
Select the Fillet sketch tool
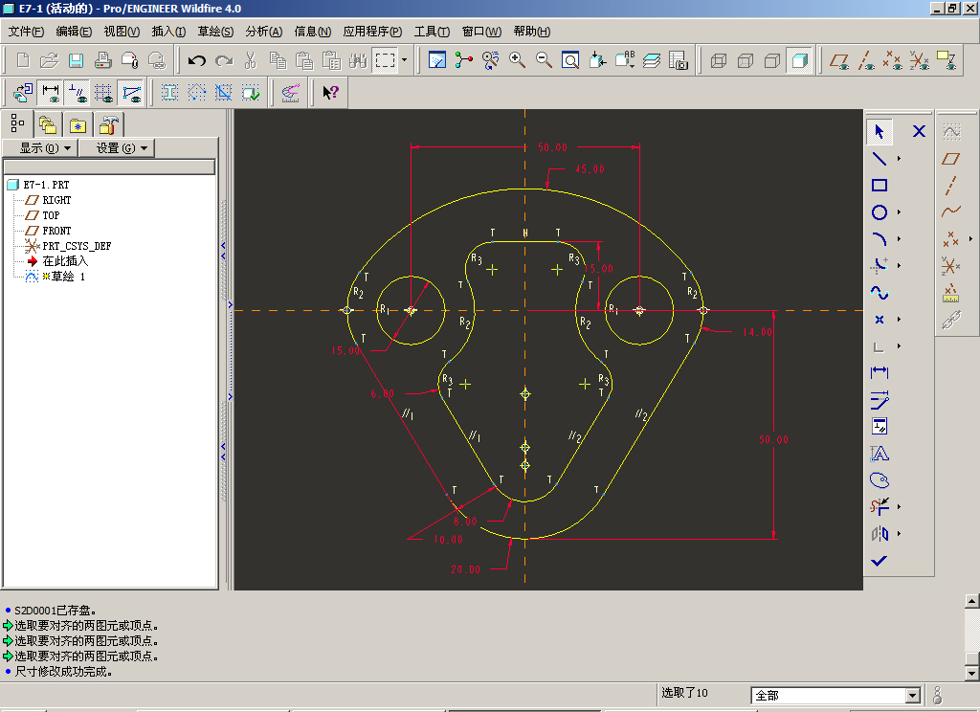coord(880,266)
